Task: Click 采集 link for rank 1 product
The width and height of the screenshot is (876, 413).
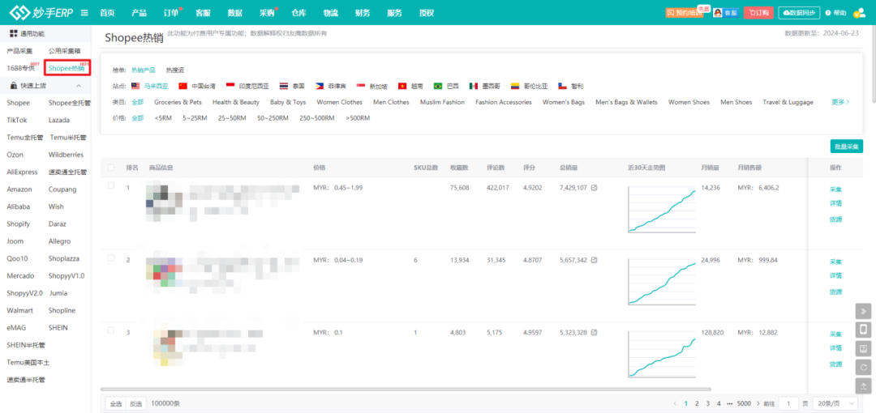Action: pos(835,189)
